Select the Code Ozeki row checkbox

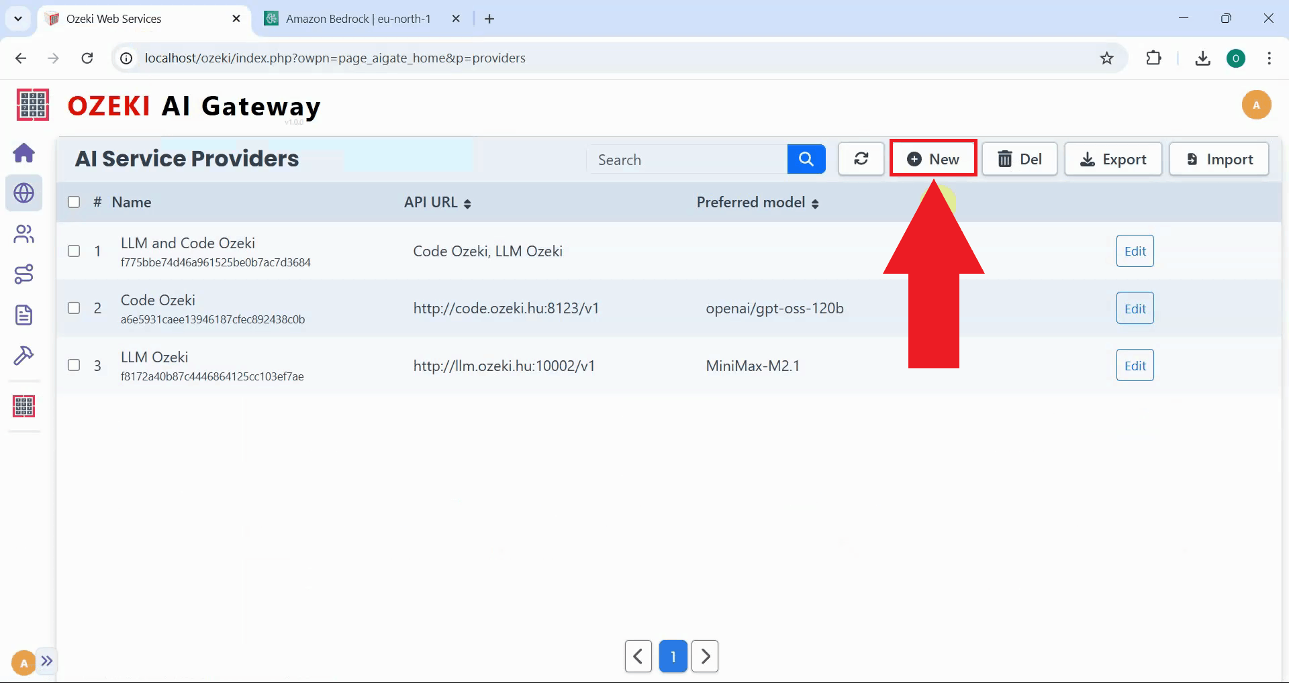74,308
